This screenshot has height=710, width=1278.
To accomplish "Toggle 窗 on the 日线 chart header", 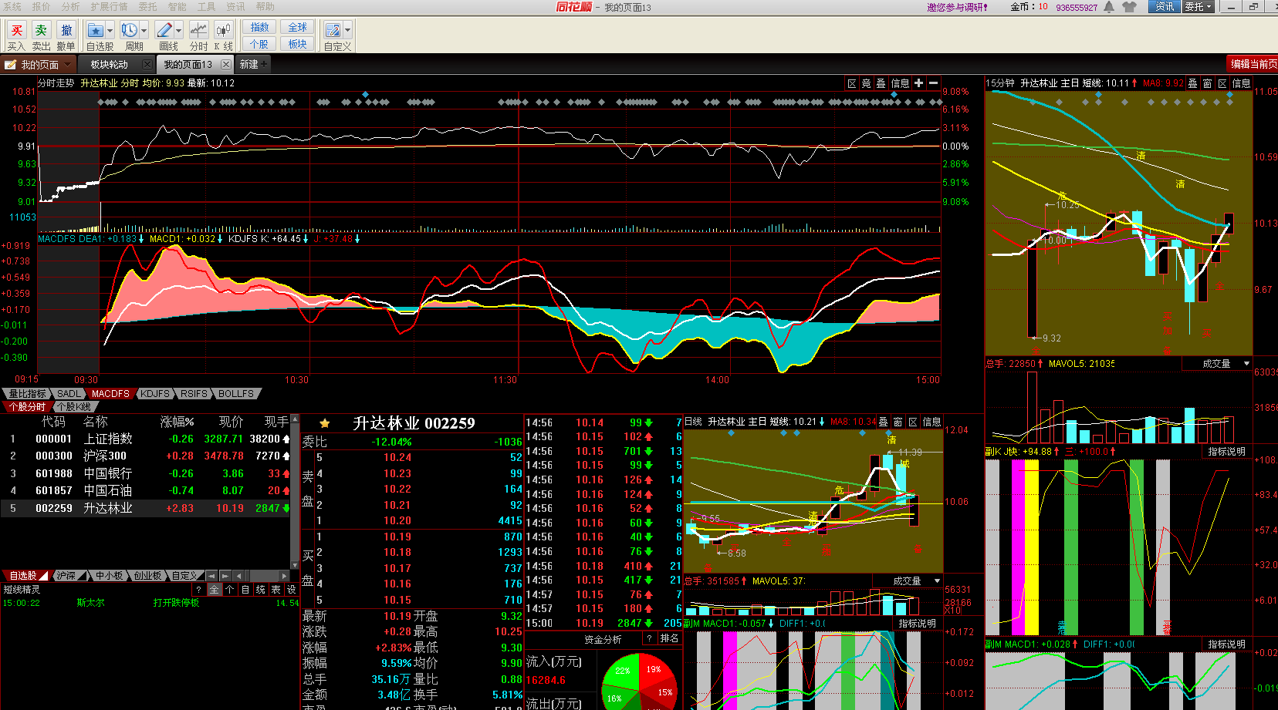I will point(898,422).
